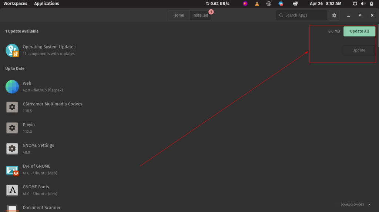
Task: Click the purple Firefox-like tray icon
Action: click(x=245, y=4)
